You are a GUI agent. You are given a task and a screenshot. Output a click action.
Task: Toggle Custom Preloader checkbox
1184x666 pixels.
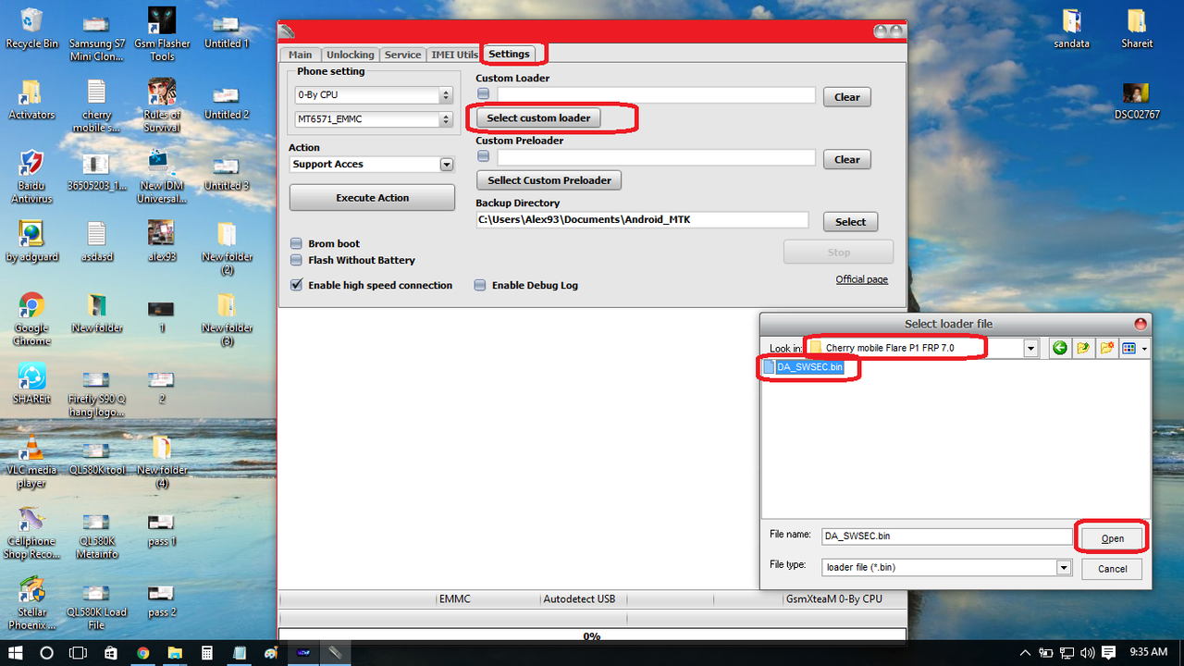pyautogui.click(x=483, y=156)
